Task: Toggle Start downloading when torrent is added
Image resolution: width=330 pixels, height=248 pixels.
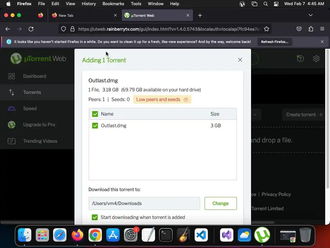Action: pos(95,217)
